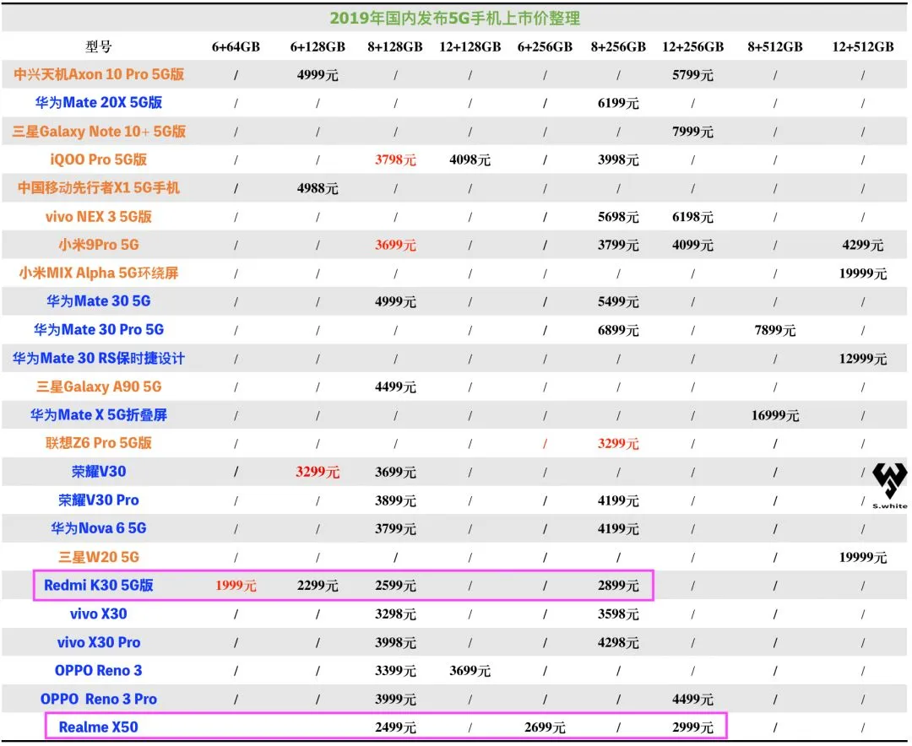The height and width of the screenshot is (746, 912).
Task: Click the 4988元 price for 先行者X1
Action: pos(318,188)
